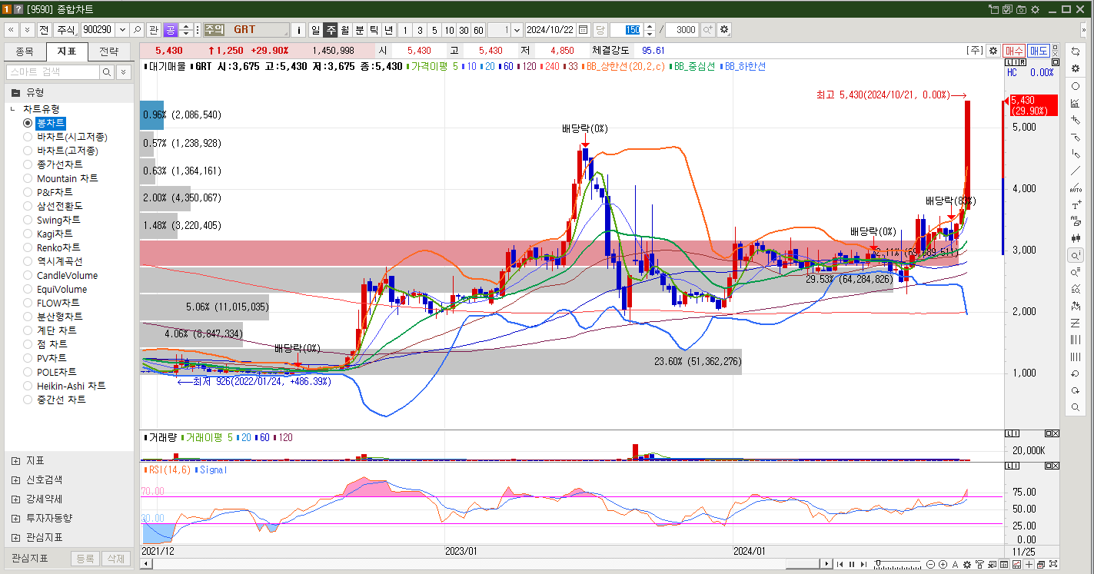This screenshot has height=574, width=1094.
Task: Click the zoom-in plus circle icon at bottom
Action: tap(943, 565)
